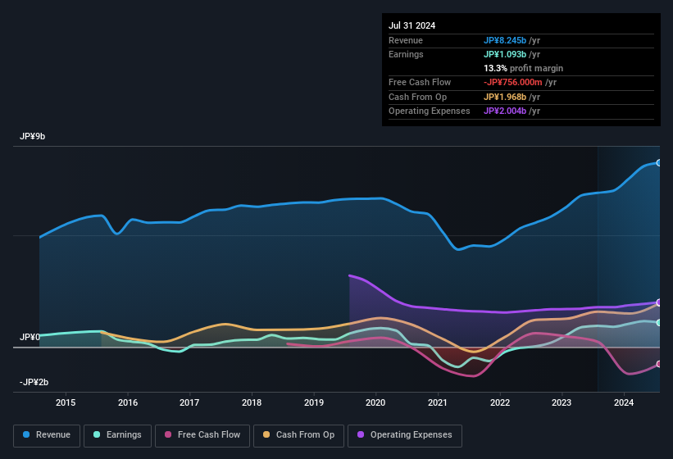Click the JP¥1.968b cash from op value
The height and width of the screenshot is (459, 673).
pyautogui.click(x=505, y=97)
